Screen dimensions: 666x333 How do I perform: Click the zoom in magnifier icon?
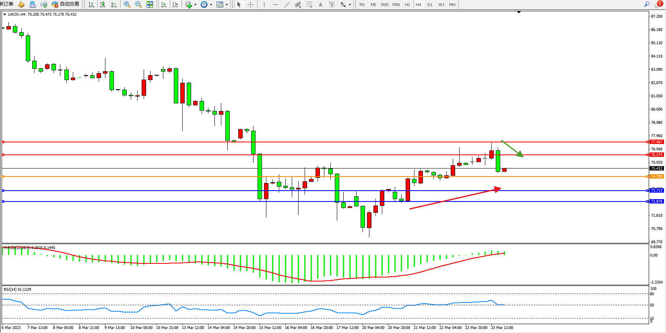[x=127, y=4]
